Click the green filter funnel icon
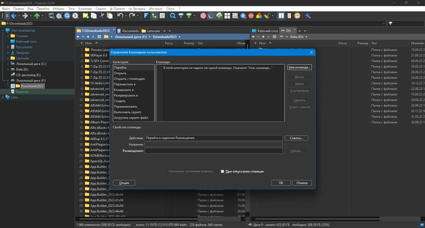Viewport: 425px width, 228px height. pos(189,16)
